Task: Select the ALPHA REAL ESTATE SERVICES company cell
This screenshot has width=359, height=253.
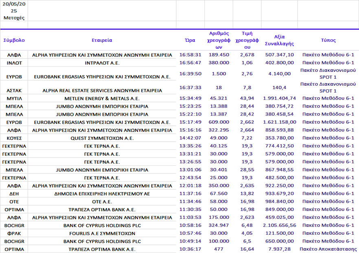Action: (102, 91)
